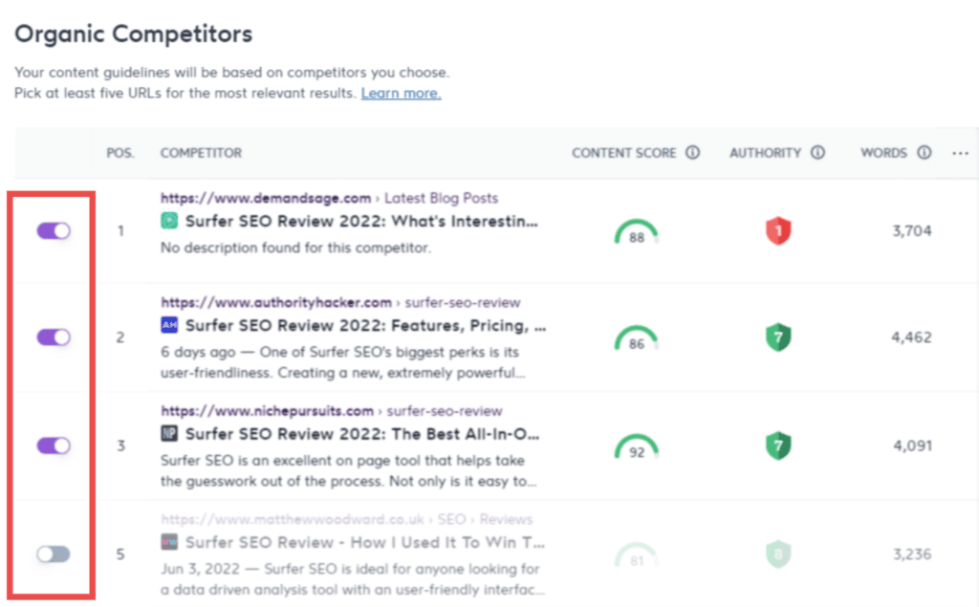Screen dimensions: 979x607
Task: Open title "Surfer SEO Review 2022: What's Interestin..."
Action: point(361,221)
